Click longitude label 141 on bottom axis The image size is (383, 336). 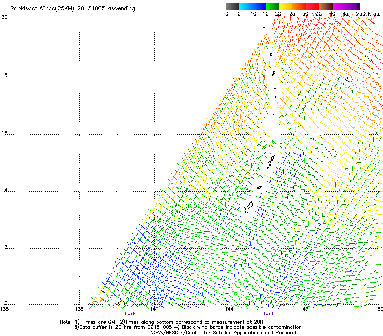(x=154, y=309)
